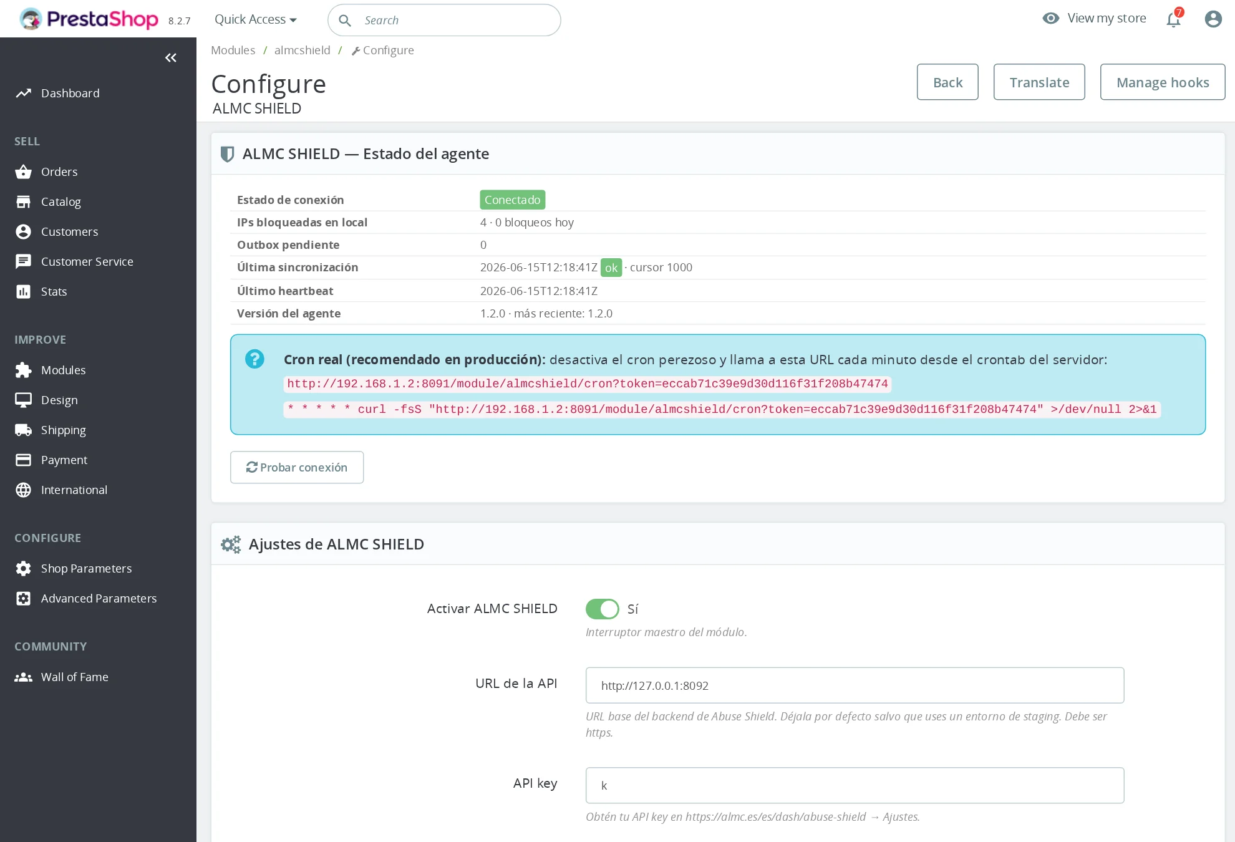Click the eye icon beside View my store
The height and width of the screenshot is (842, 1235).
tap(1051, 19)
